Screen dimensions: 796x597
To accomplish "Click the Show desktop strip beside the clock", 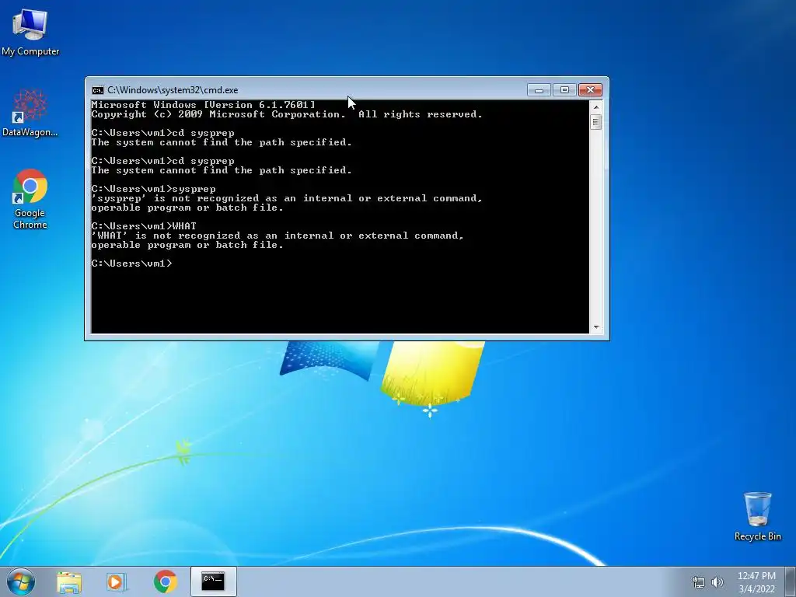I will (x=791, y=581).
